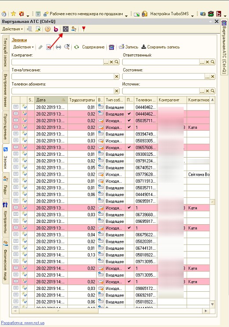The image size is (229, 327).
Task: Clear the Контрагент field with X
Action: pyautogui.click(x=111, y=62)
